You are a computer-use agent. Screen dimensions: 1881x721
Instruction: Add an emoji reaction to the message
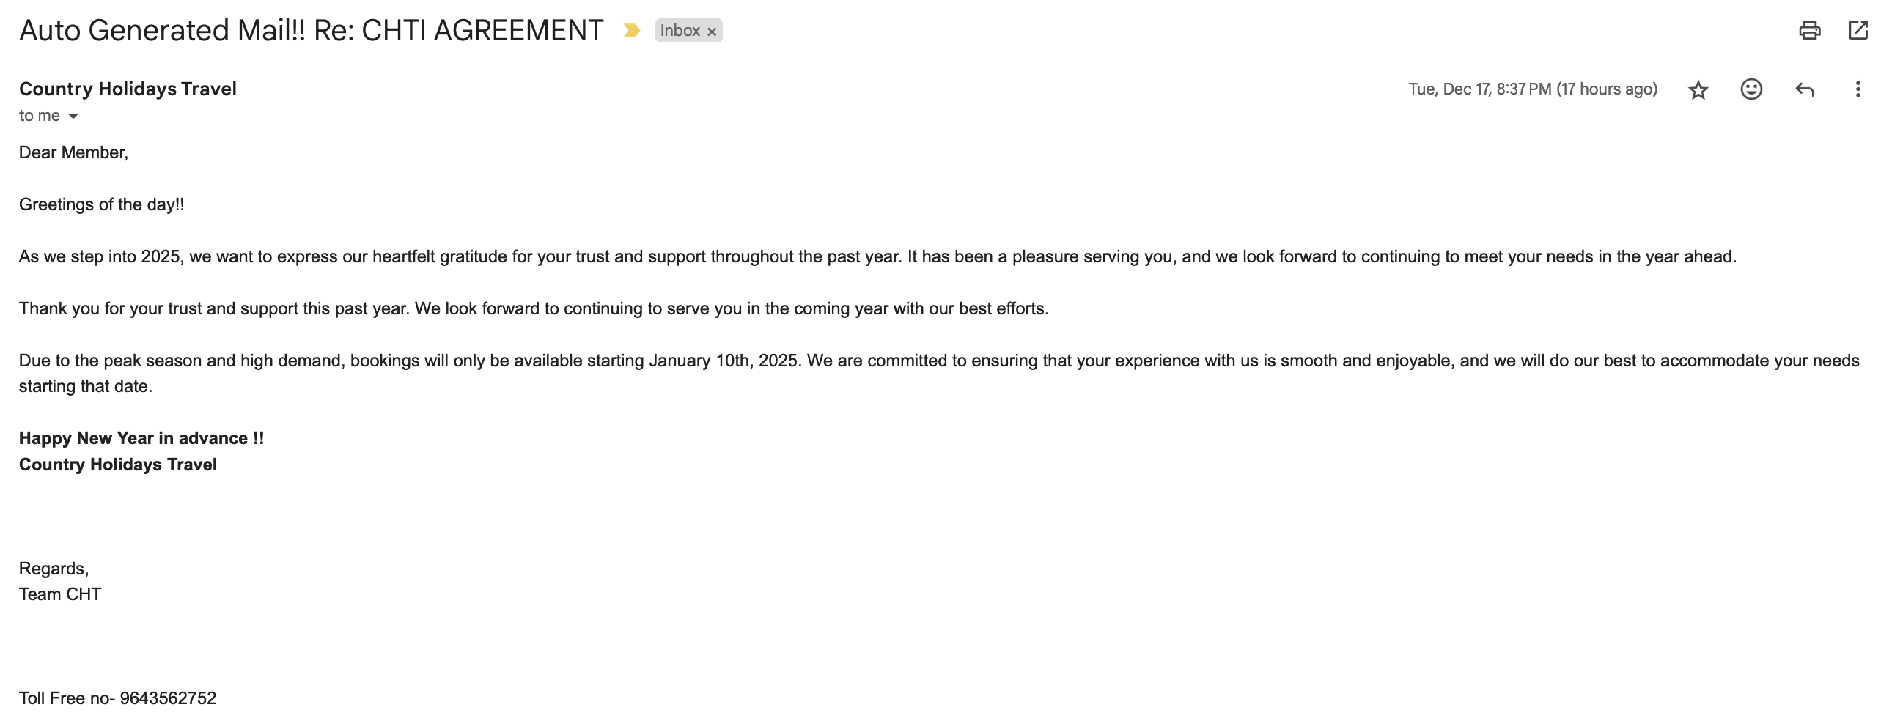point(1751,89)
